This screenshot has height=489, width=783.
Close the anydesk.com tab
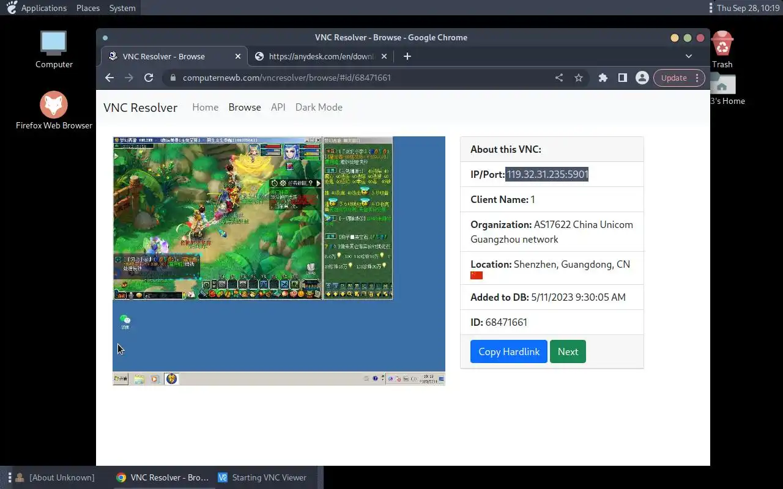tap(384, 56)
